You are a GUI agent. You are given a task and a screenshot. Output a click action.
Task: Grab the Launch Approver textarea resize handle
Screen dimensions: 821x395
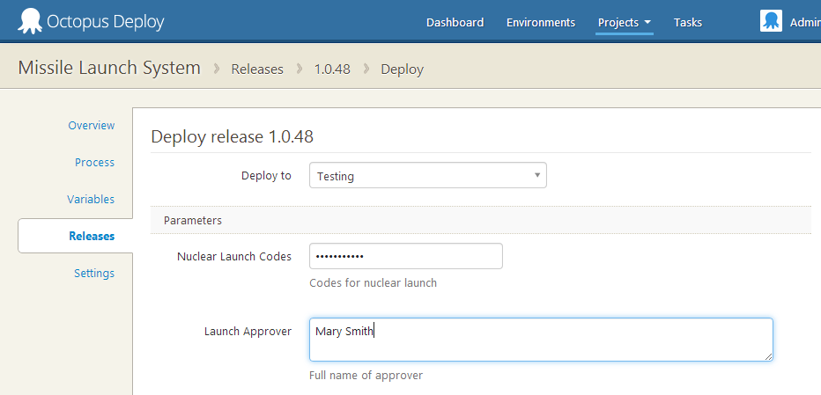point(767,356)
